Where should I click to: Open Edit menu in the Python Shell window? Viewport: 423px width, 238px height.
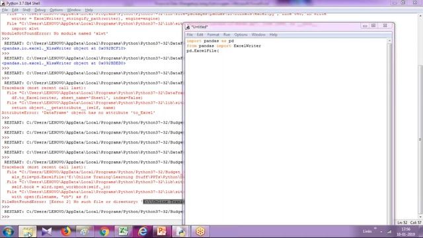(x=15, y=10)
